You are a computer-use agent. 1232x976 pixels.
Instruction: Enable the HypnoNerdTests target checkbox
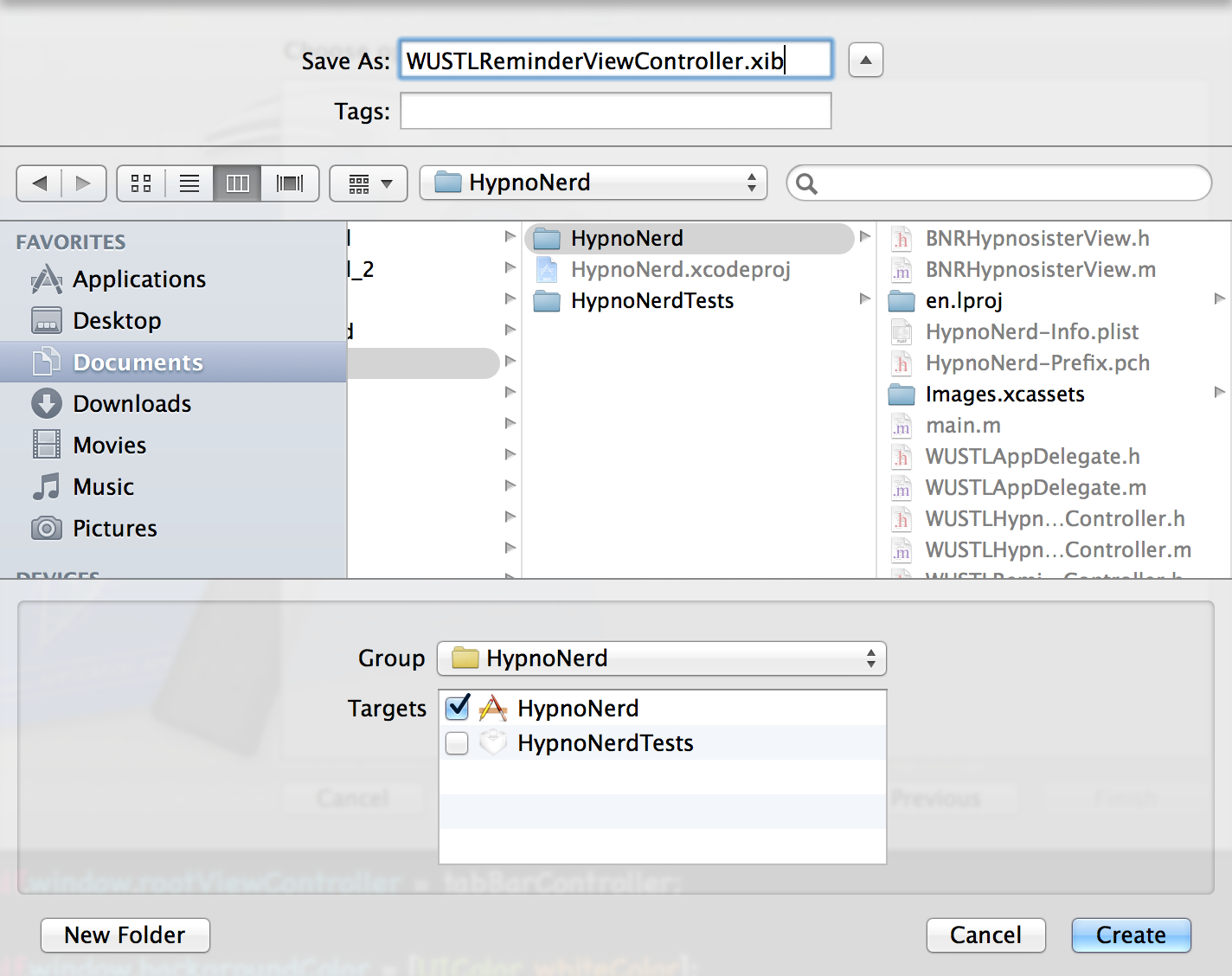coord(458,743)
